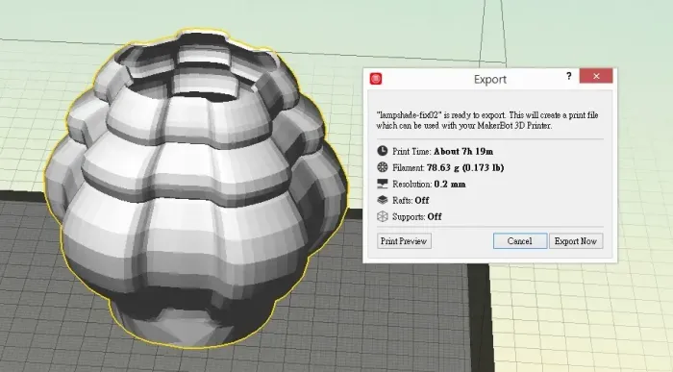Click the Rafts stacked-layers icon
Image resolution: width=673 pixels, height=372 pixels.
[x=382, y=200]
